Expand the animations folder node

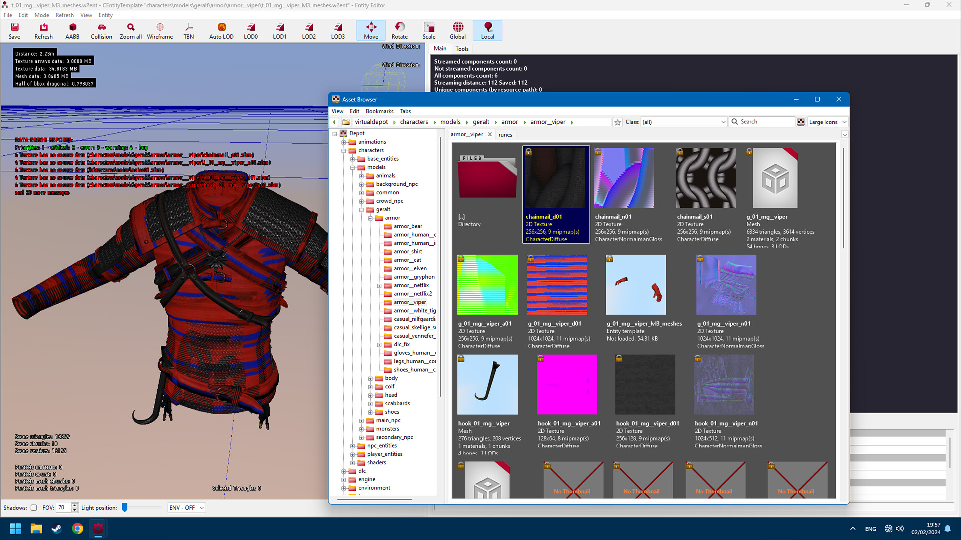tap(344, 142)
